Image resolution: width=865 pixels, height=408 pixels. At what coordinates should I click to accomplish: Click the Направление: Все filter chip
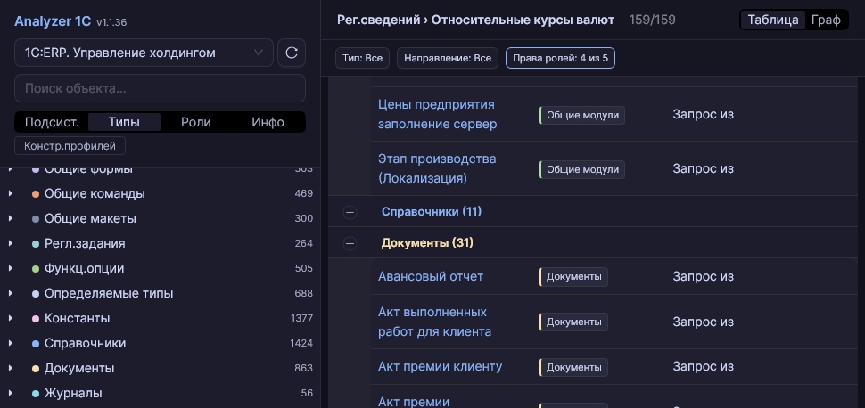coord(448,59)
